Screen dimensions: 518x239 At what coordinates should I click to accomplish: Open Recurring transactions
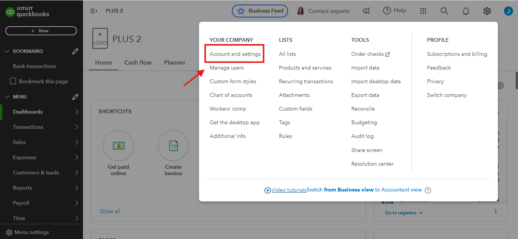(x=306, y=81)
